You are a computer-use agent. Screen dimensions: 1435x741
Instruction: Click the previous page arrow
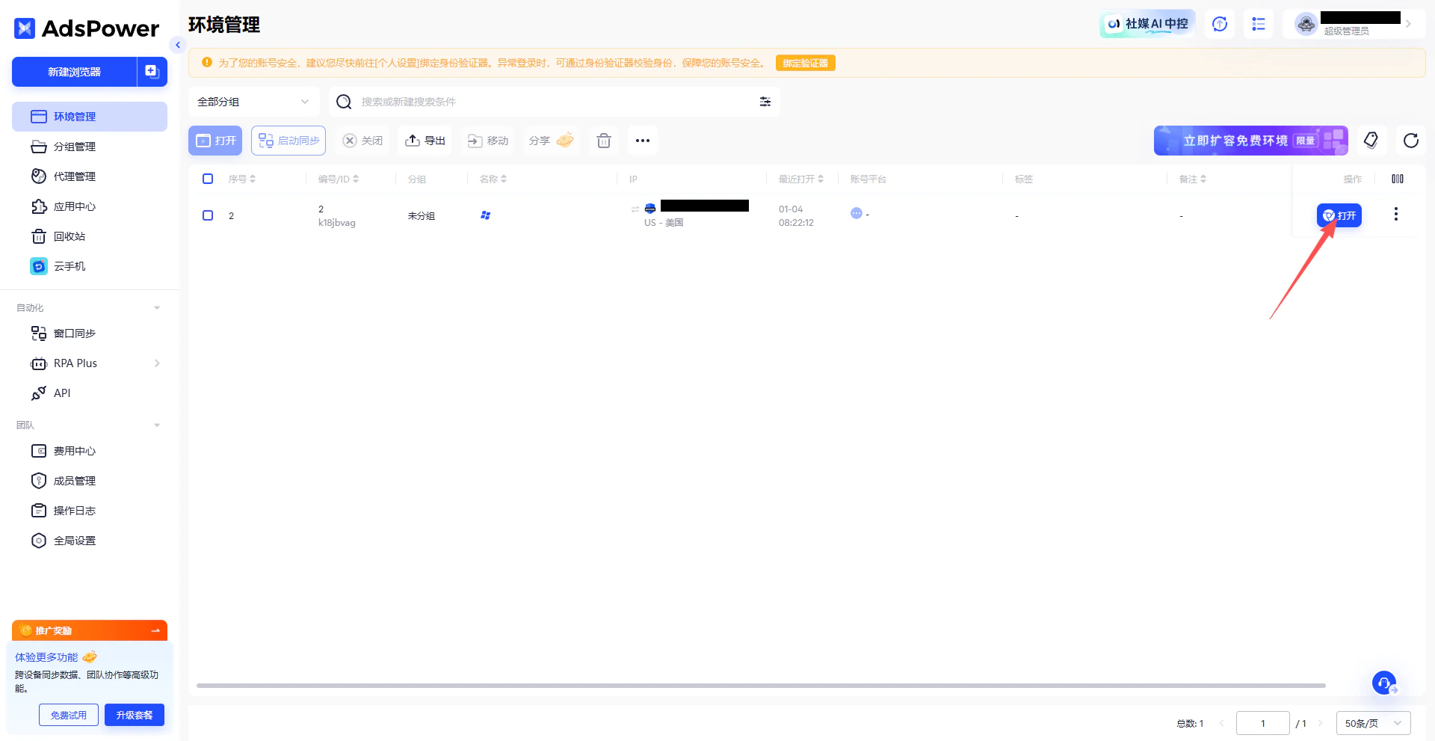click(1221, 723)
